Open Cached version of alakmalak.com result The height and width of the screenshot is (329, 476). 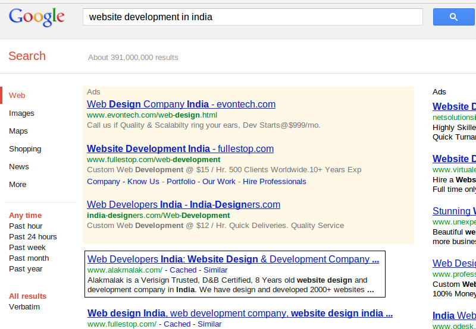pyautogui.click(x=183, y=270)
